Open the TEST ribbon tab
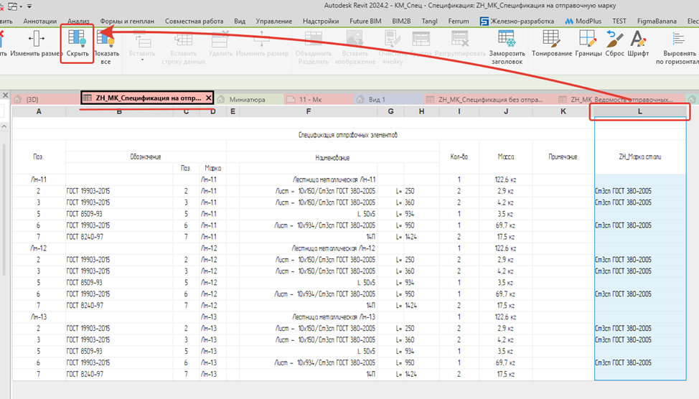The height and width of the screenshot is (399, 699). click(619, 21)
